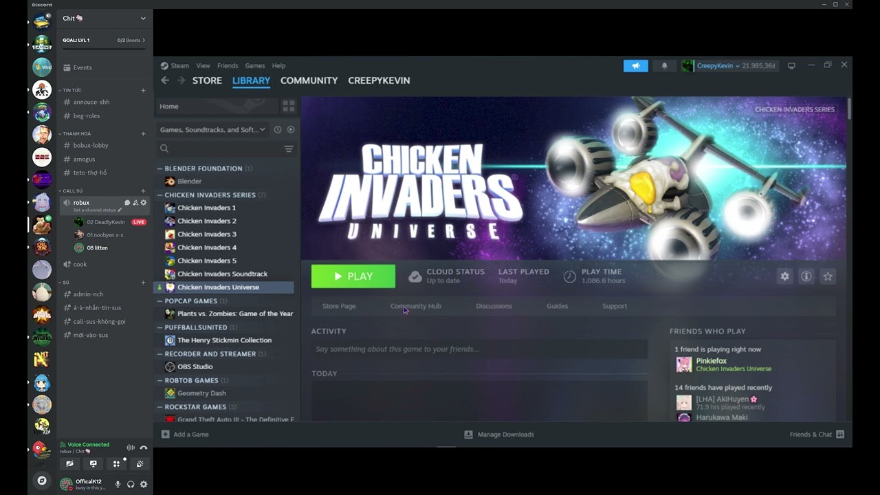
Task: Collapse the CALL SÚ channel category
Action: [71, 190]
